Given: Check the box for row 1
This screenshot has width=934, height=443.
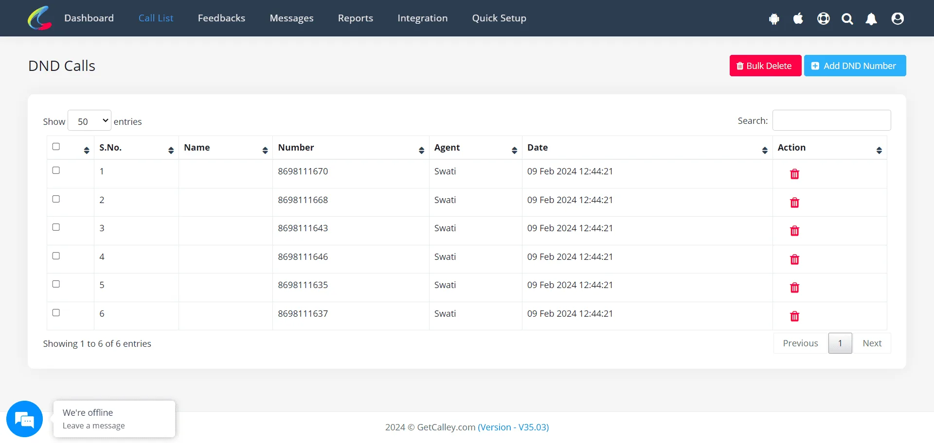Looking at the screenshot, I should (x=56, y=170).
